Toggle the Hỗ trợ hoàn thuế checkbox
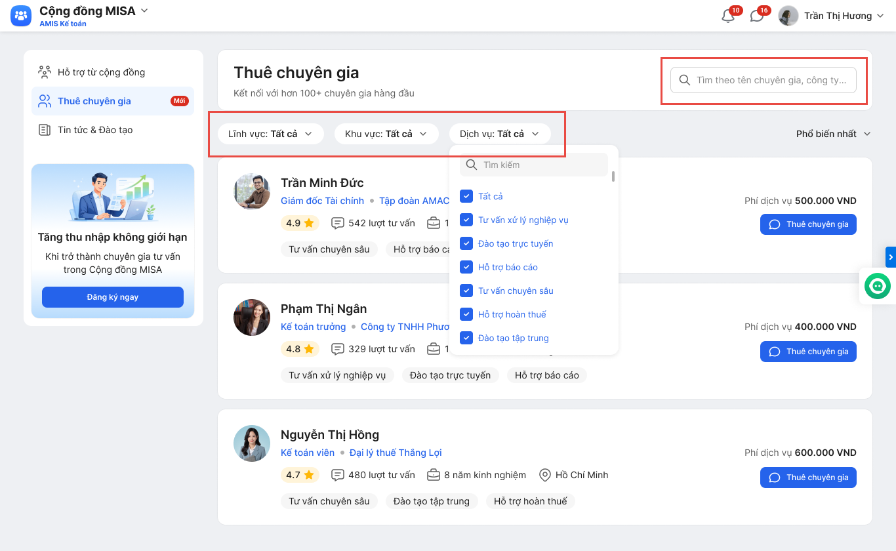This screenshot has width=896, height=551. [466, 314]
